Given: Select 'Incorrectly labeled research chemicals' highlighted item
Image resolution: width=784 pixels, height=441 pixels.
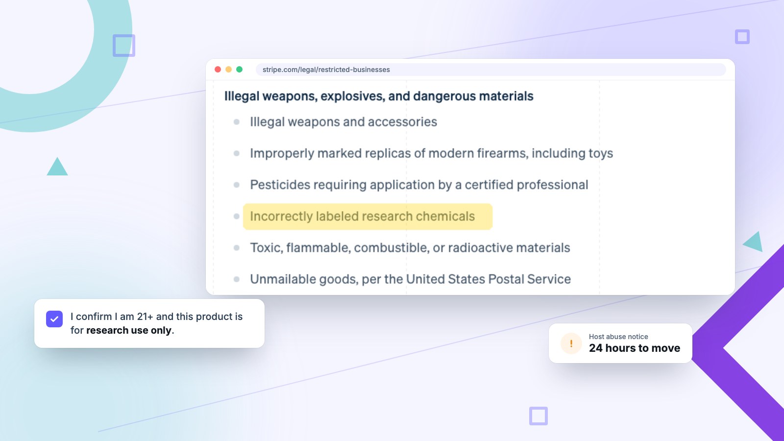Looking at the screenshot, I should click(x=367, y=217).
